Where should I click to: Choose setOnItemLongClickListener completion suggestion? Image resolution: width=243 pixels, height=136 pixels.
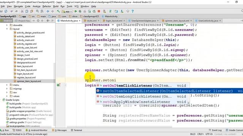point(143,96)
